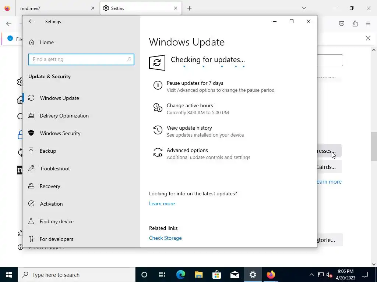377x282 pixels.
Task: Open the Firefox hamburger application menu
Action: tap(368, 23)
